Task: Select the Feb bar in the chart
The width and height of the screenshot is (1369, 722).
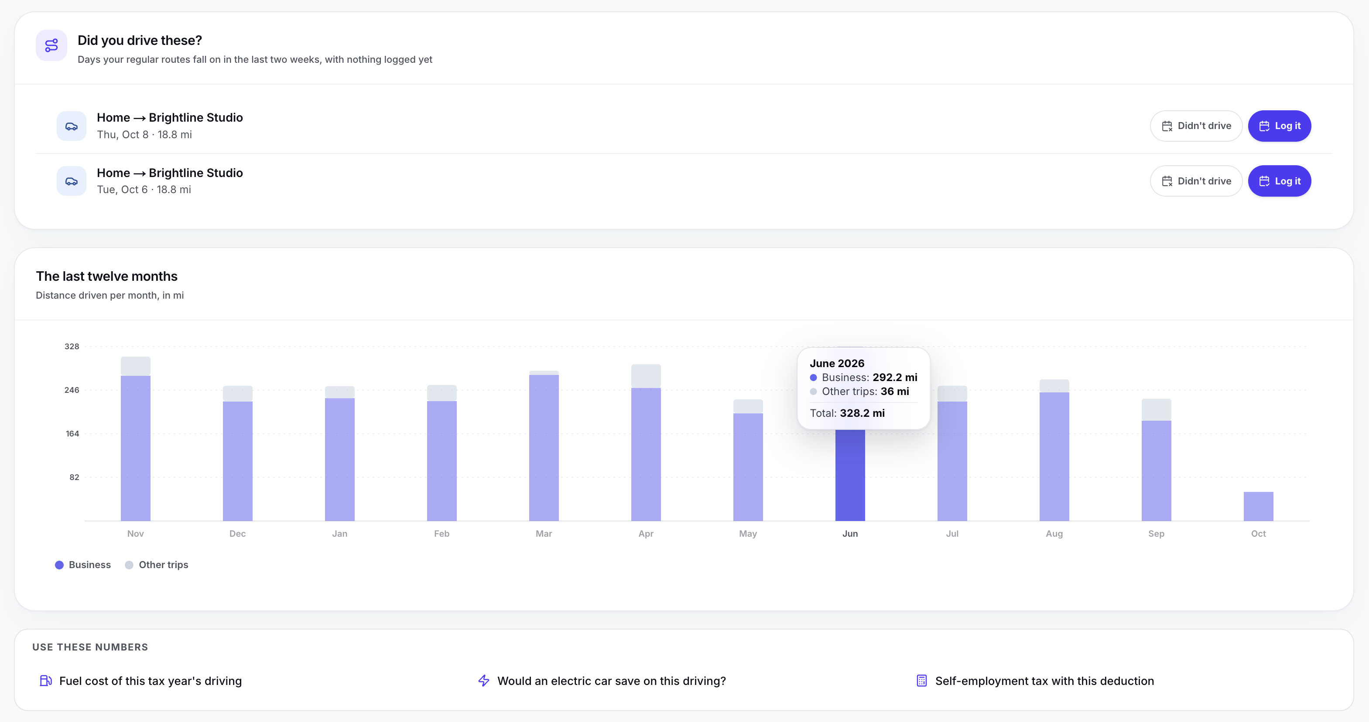Action: pyautogui.click(x=442, y=453)
